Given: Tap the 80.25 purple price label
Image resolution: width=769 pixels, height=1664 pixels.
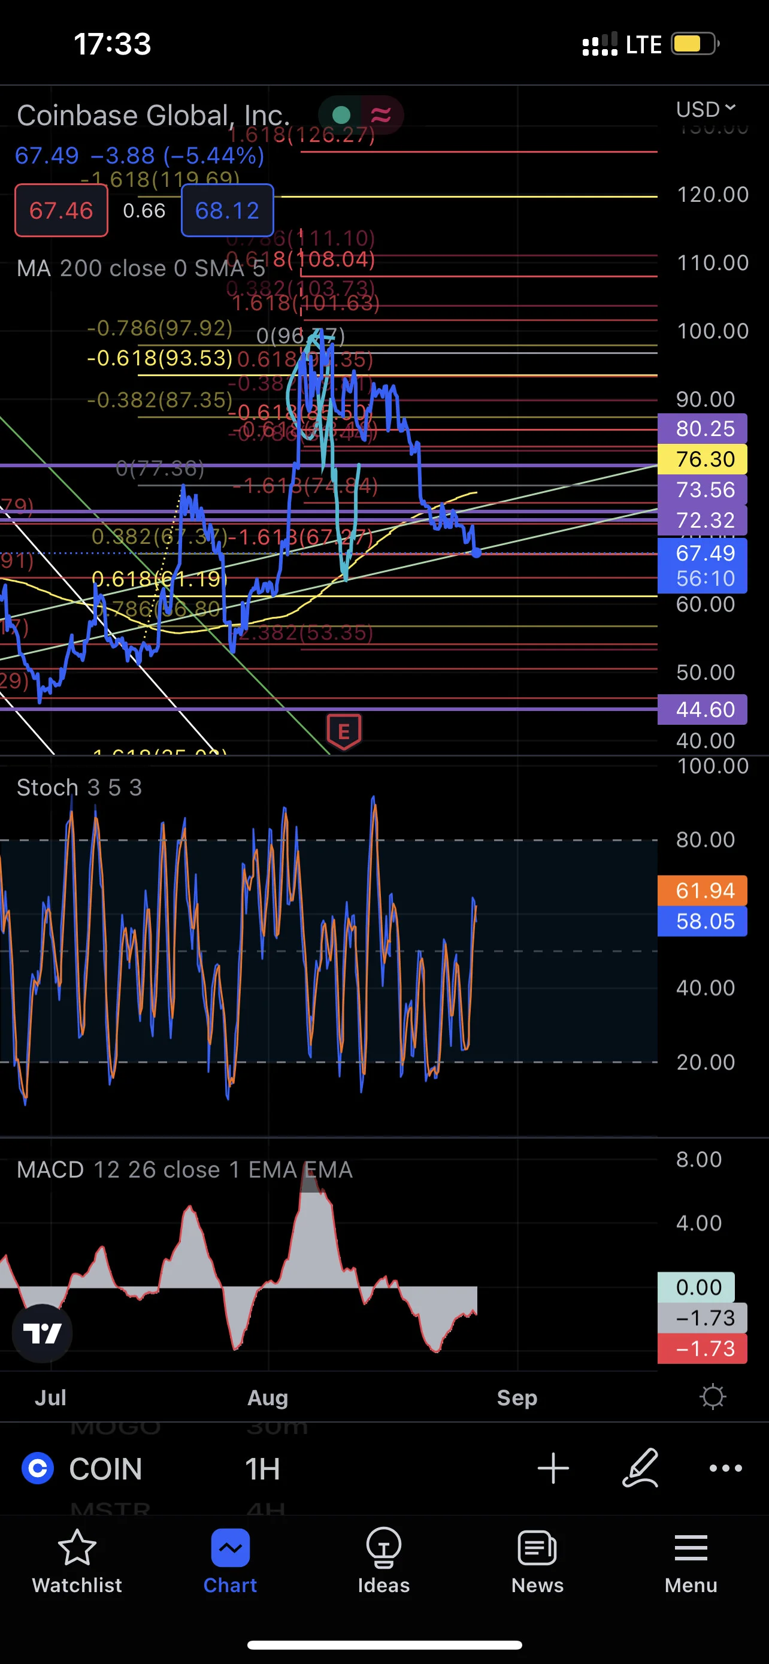Looking at the screenshot, I should [x=702, y=428].
